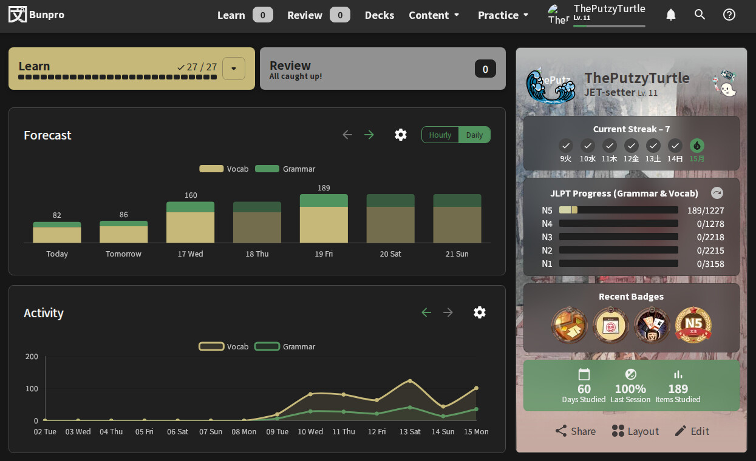This screenshot has height=461, width=756.
Task: Click the streak checkmark for 9火
Action: pos(566,146)
